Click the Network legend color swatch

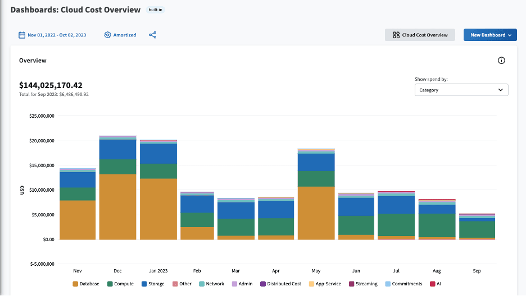click(202, 284)
